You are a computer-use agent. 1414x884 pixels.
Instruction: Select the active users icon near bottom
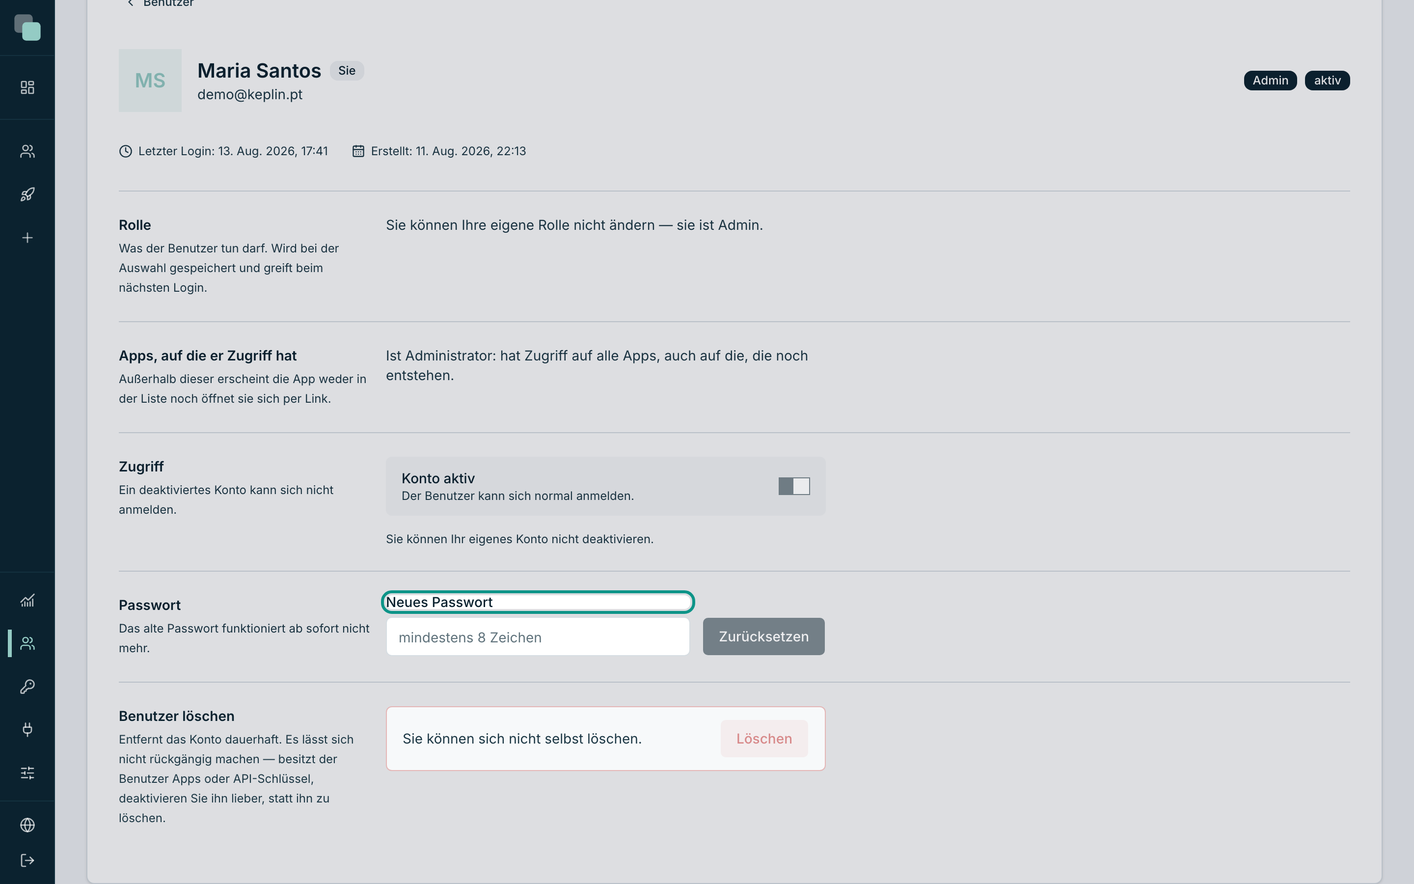pyautogui.click(x=27, y=644)
